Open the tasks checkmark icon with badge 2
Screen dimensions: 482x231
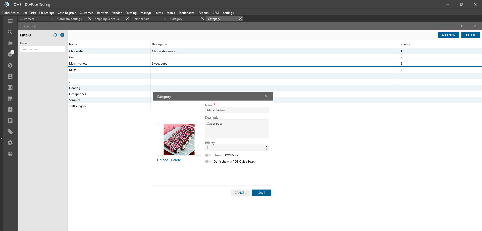pyautogui.click(x=10, y=54)
